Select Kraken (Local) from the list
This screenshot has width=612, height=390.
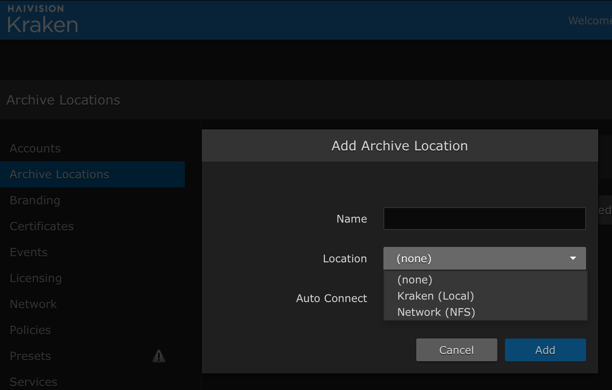(x=435, y=296)
